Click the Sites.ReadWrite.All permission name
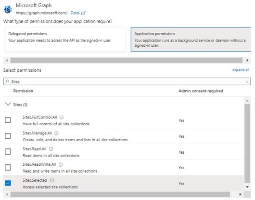This screenshot has height=200, width=255. (39, 164)
